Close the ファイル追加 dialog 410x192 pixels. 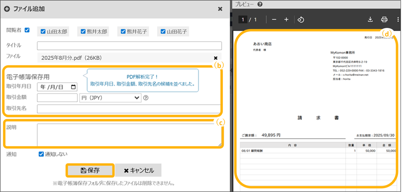(x=220, y=9)
